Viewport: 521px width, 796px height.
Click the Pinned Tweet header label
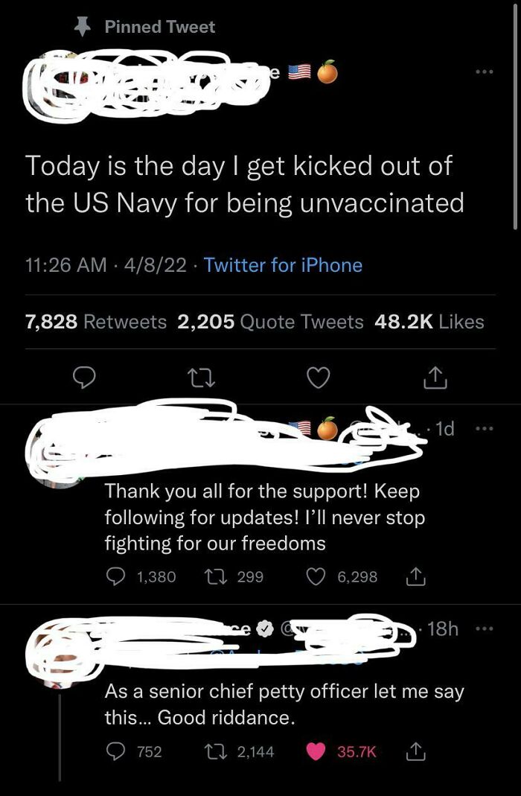coord(161,26)
